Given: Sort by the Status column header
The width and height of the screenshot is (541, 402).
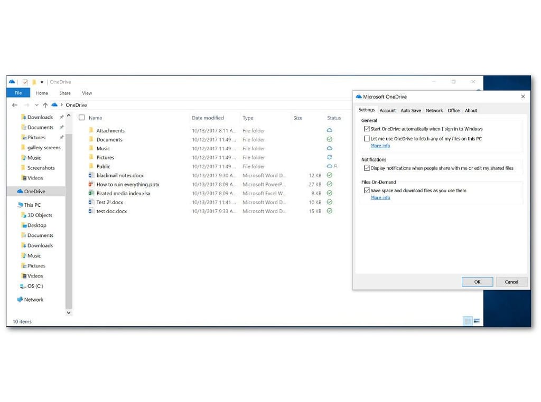Looking at the screenshot, I should click(334, 118).
